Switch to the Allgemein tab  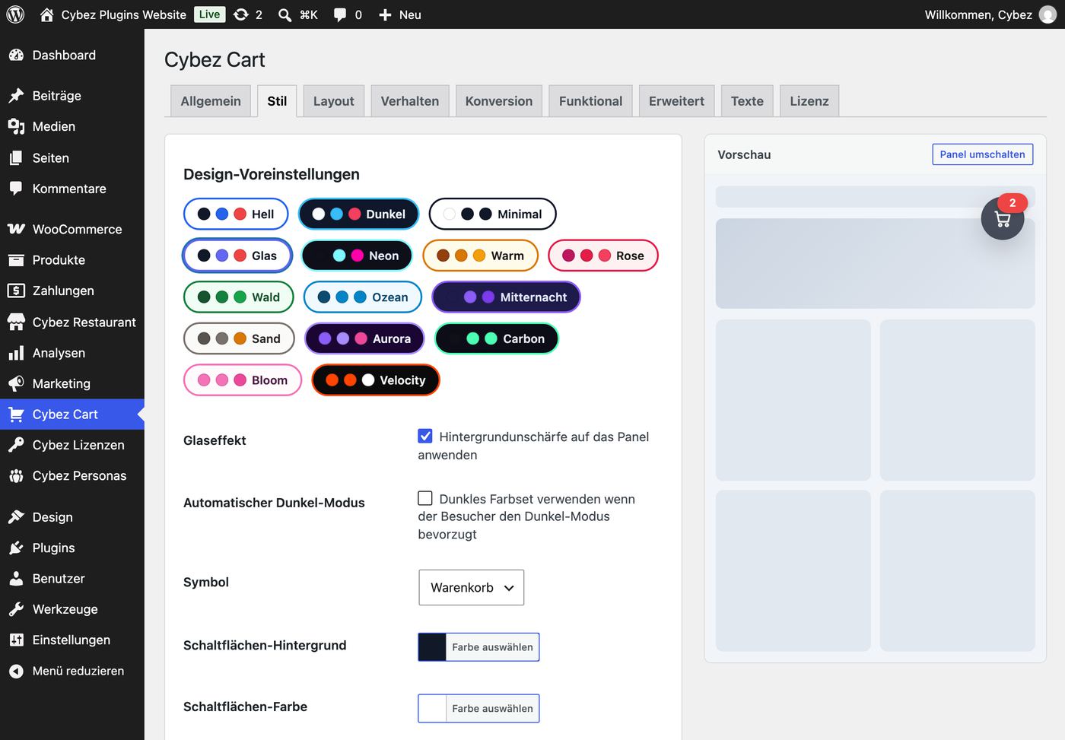pos(211,101)
